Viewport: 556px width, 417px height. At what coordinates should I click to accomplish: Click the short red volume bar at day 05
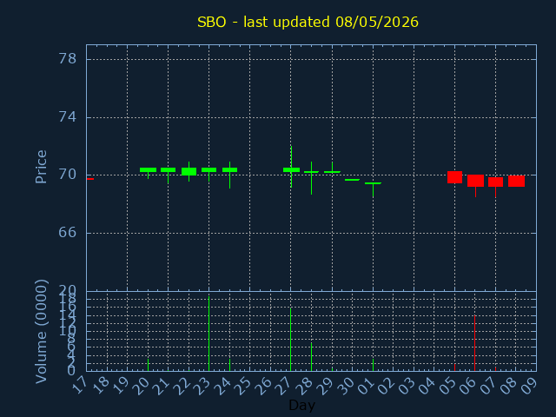pos(454,367)
